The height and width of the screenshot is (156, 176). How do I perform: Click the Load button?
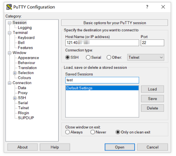tap(153, 89)
